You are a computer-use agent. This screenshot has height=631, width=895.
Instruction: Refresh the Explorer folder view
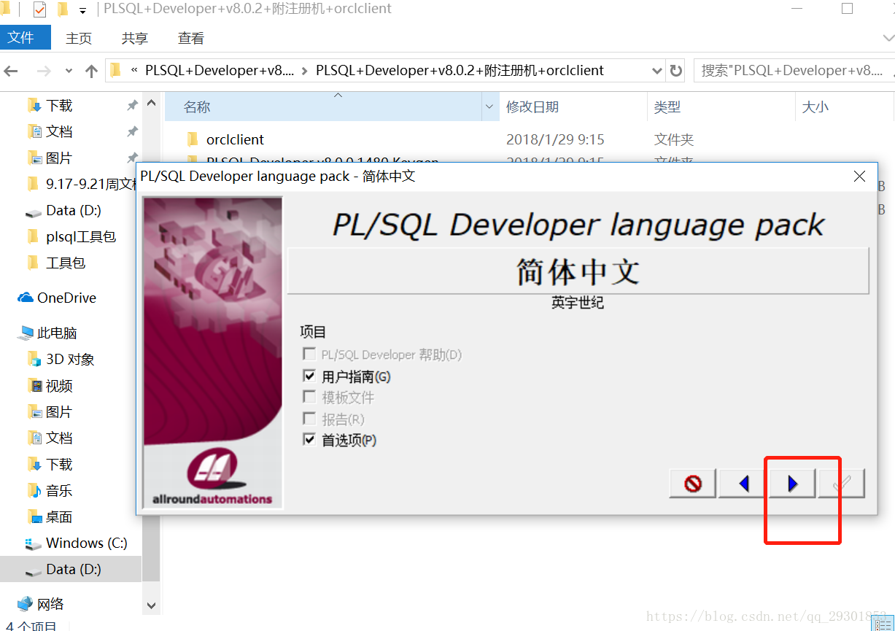click(x=676, y=71)
